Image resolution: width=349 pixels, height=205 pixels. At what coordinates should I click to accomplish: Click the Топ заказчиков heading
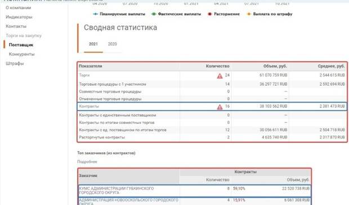106,153
